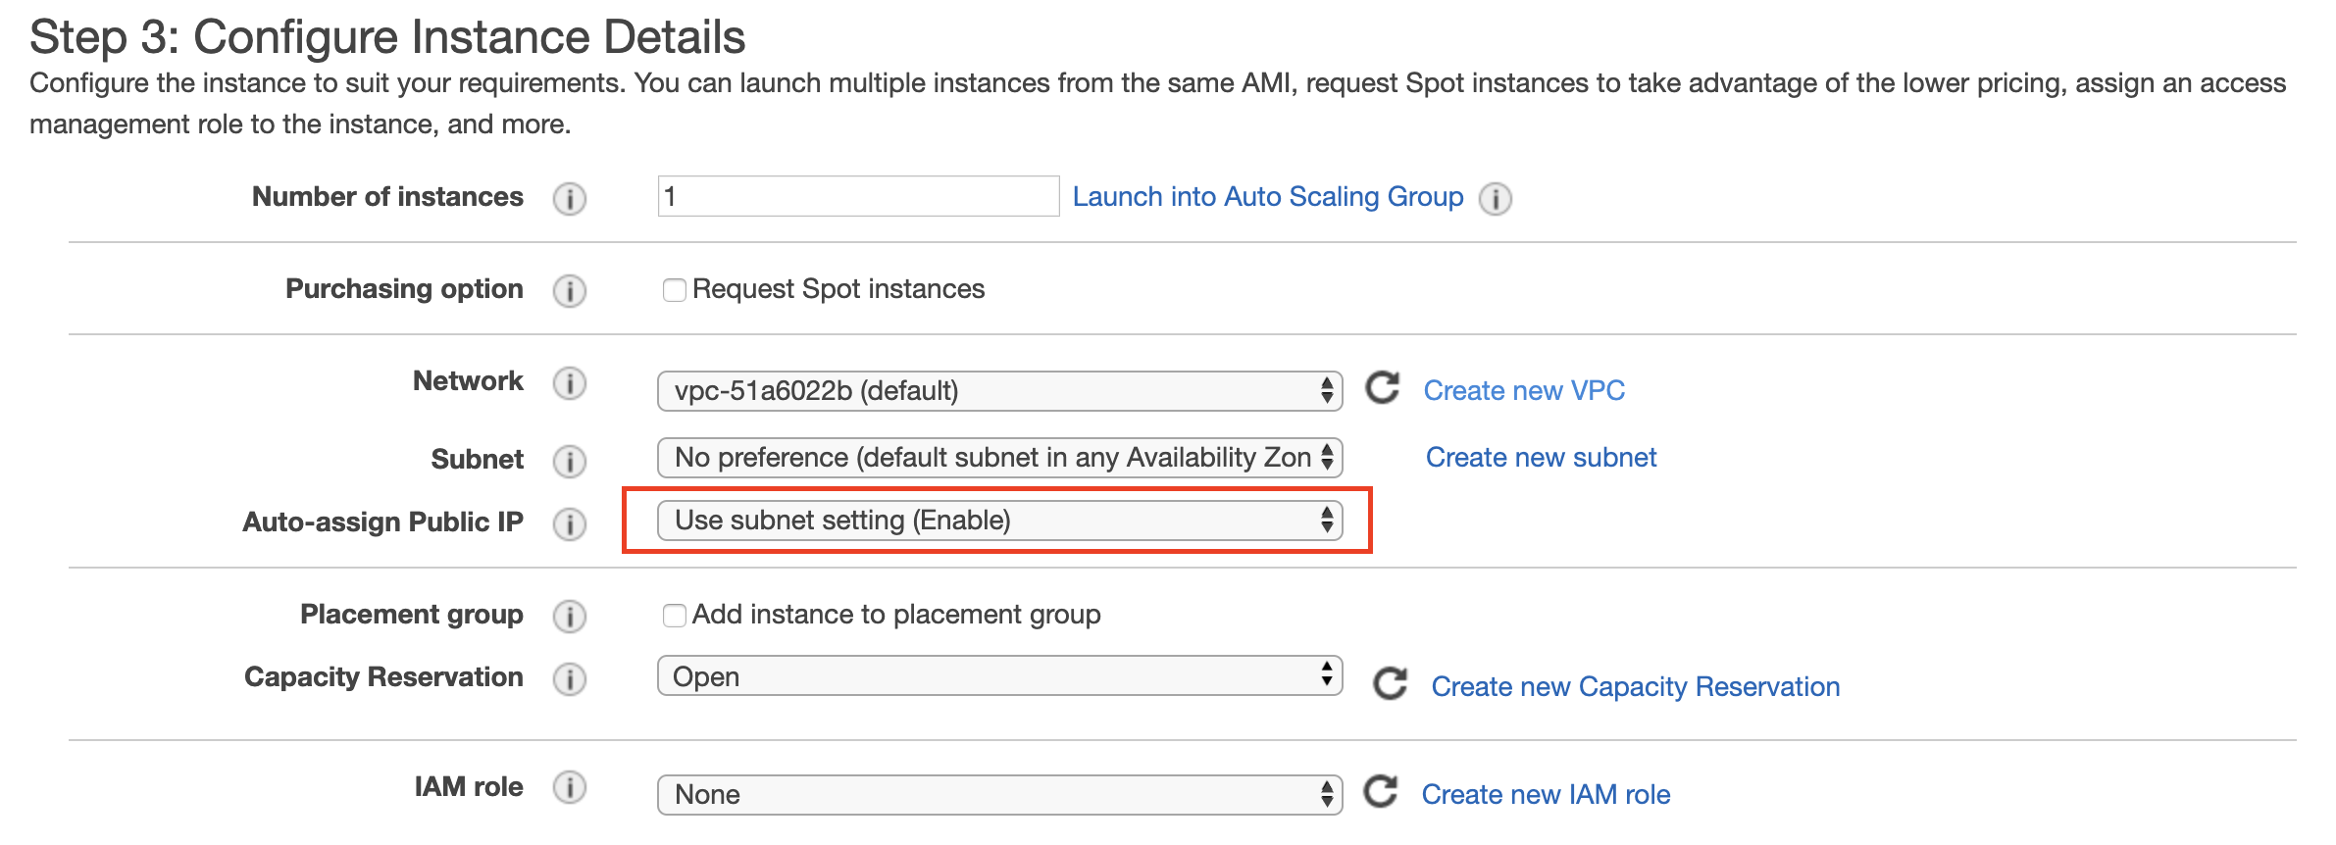Expand the IAM role dropdown
The image size is (2336, 845).
point(998,794)
